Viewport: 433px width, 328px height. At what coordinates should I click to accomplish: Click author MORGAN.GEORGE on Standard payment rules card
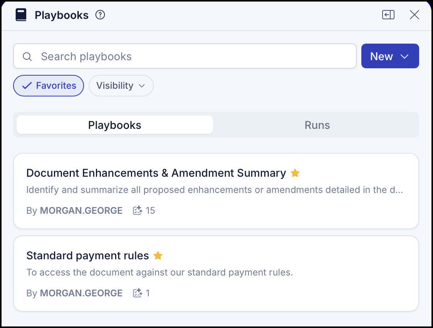(x=81, y=293)
